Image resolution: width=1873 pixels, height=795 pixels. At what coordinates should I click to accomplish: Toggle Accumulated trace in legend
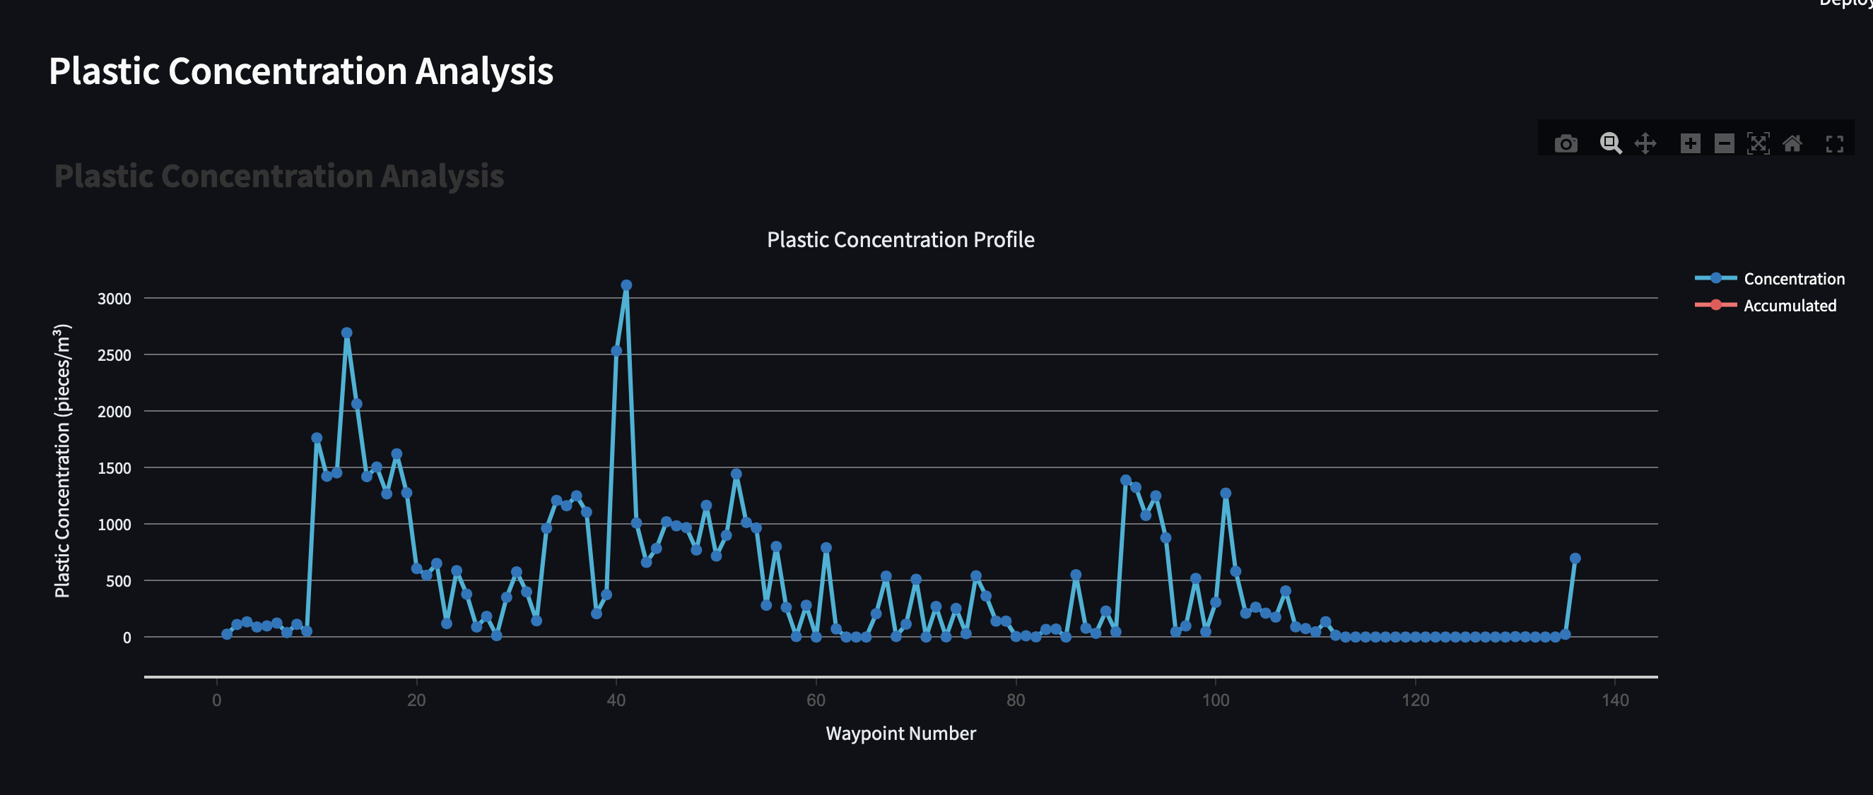(x=1790, y=306)
